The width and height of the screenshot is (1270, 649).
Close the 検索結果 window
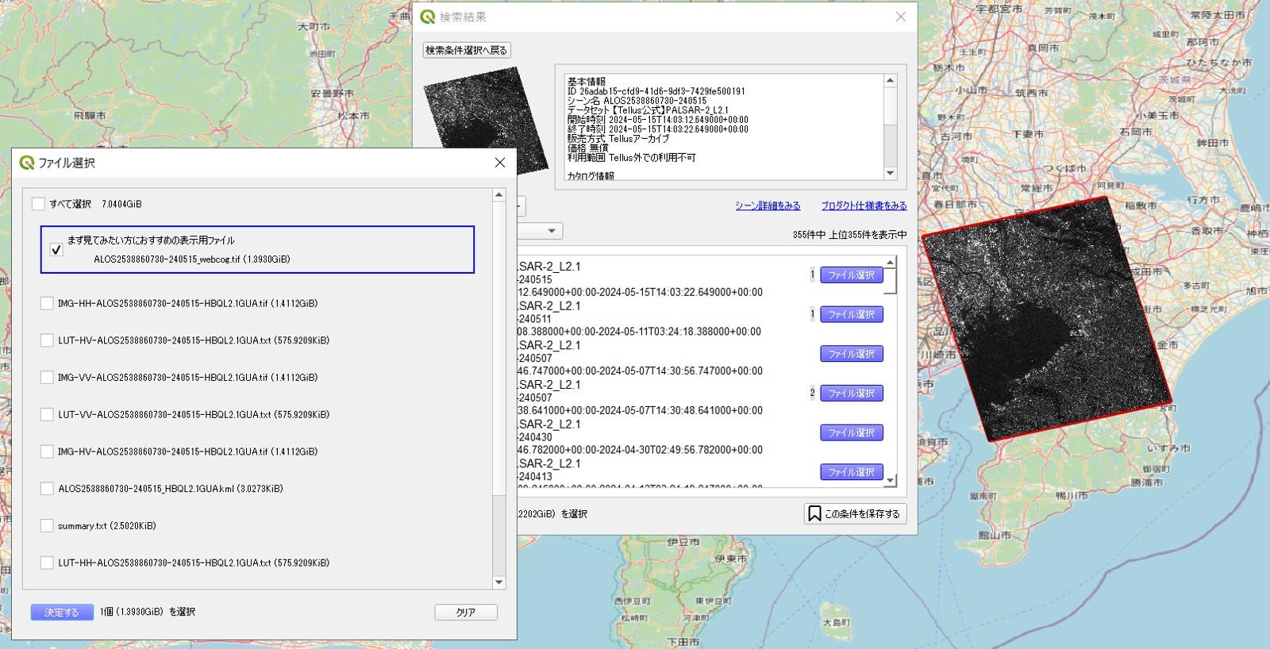900,17
